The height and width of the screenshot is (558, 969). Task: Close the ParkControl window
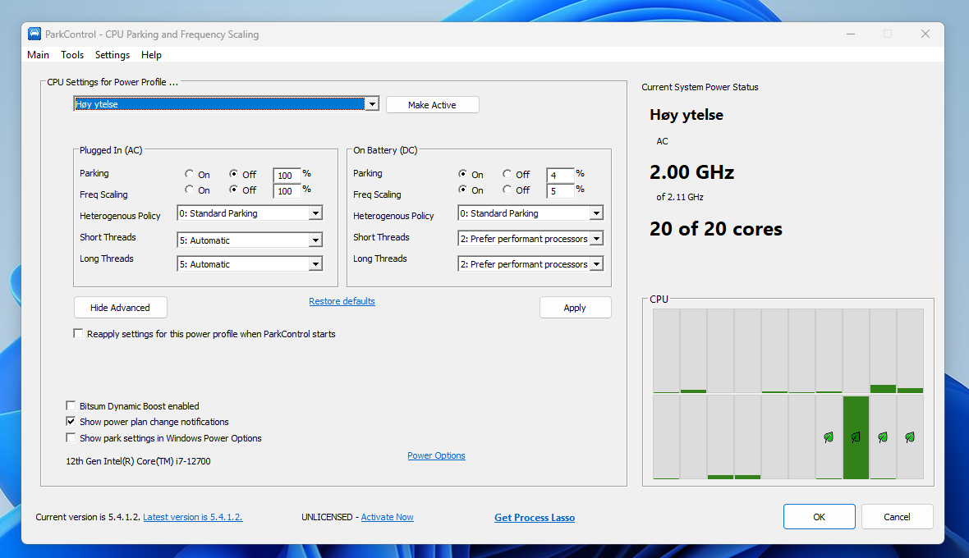[925, 34]
